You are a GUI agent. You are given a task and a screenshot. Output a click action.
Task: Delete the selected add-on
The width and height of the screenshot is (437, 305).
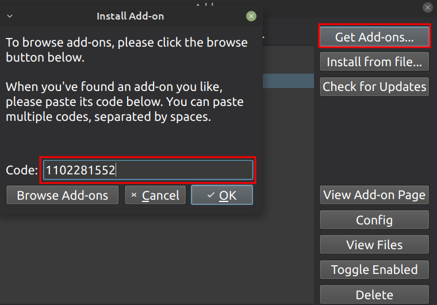tap(374, 295)
